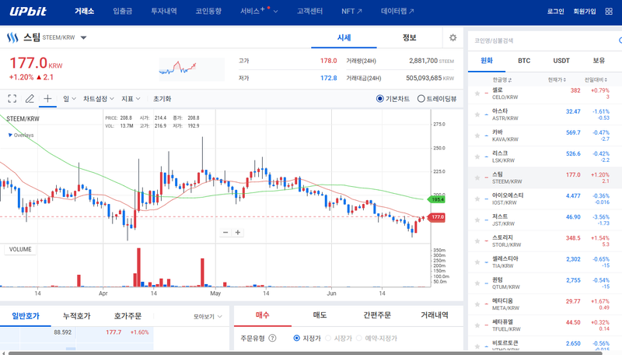This screenshot has height=355, width=622.
Task: Open the NFT external link
Action: click(x=351, y=11)
